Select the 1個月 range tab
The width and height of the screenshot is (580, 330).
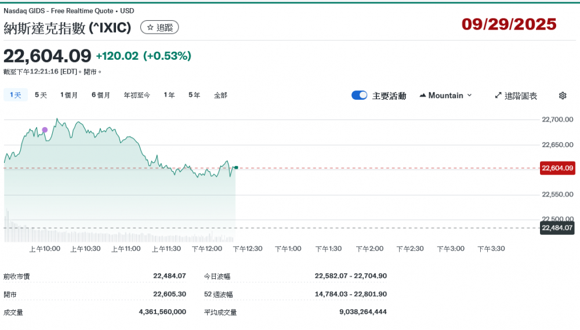pos(69,95)
